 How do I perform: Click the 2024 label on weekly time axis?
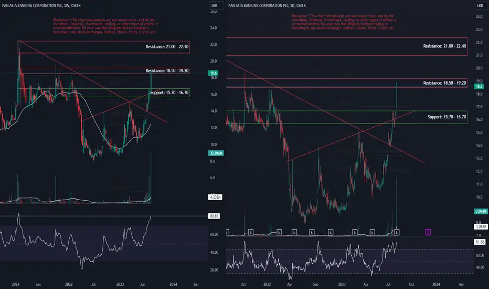coord(173,284)
